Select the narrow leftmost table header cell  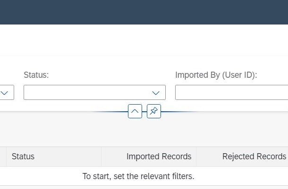(x=3, y=156)
